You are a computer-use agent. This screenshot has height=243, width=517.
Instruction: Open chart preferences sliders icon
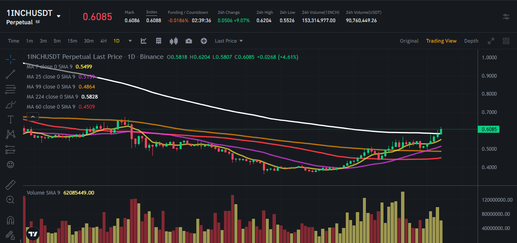tap(506, 17)
